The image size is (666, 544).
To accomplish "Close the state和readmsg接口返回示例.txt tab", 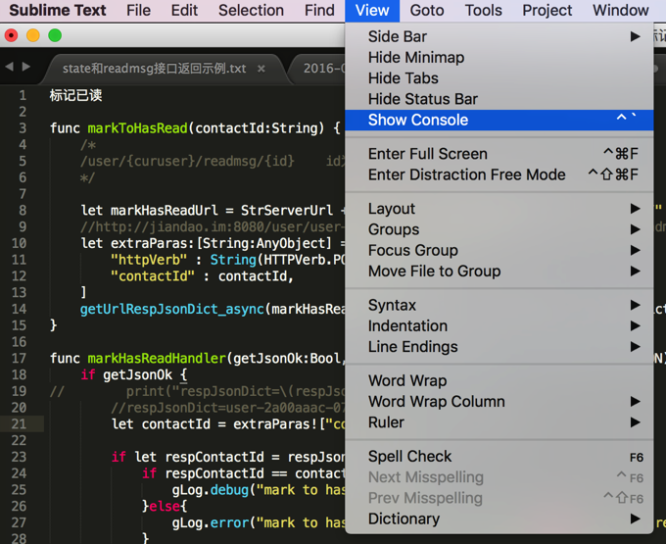I will pyautogui.click(x=262, y=70).
